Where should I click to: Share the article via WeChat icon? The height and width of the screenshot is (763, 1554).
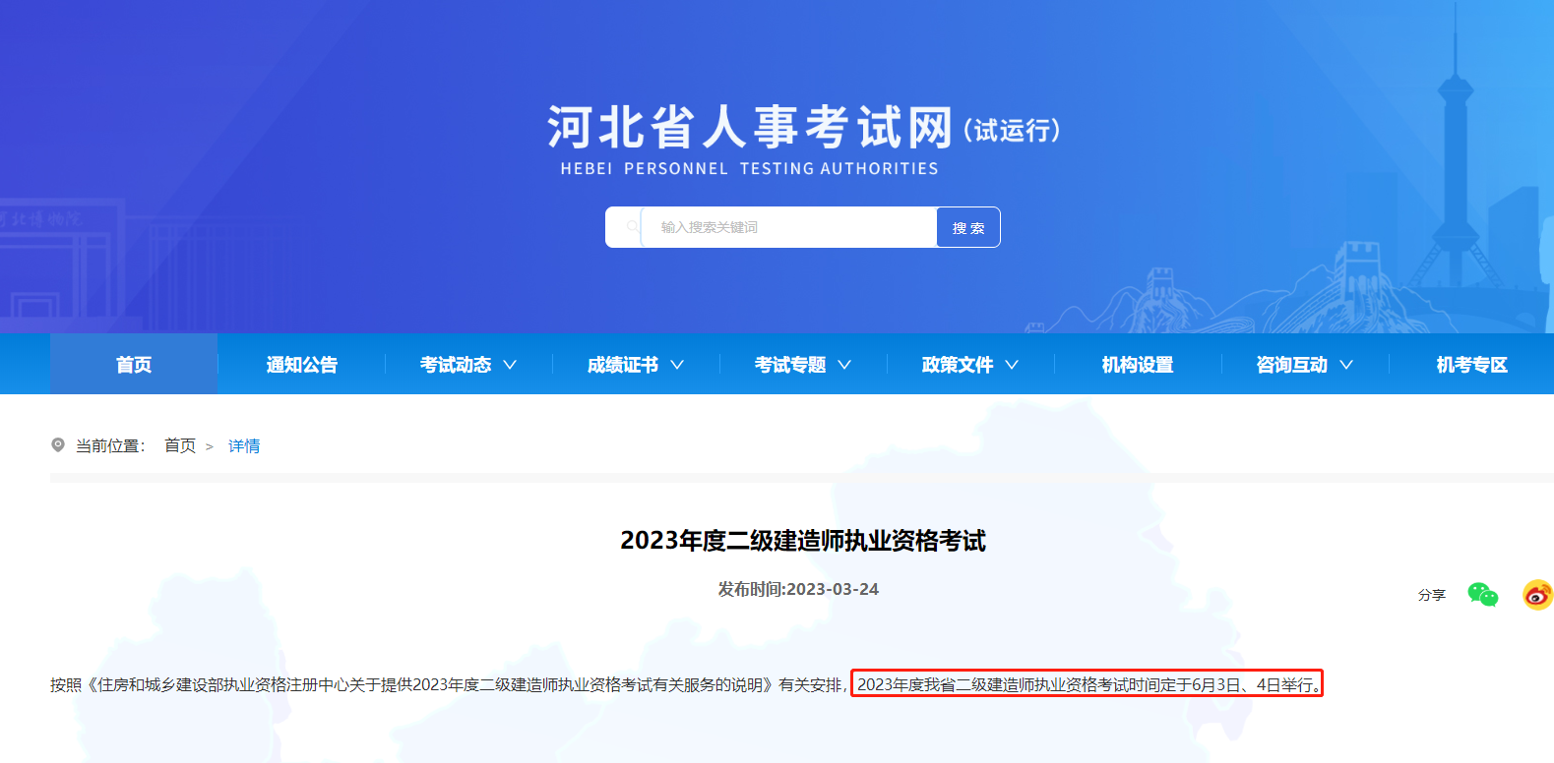(1482, 595)
